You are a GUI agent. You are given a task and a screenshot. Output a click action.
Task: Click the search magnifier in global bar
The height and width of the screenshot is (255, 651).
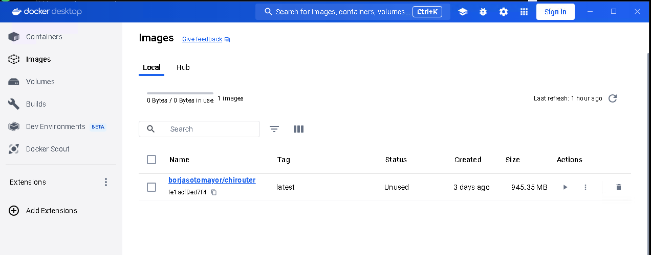point(268,12)
